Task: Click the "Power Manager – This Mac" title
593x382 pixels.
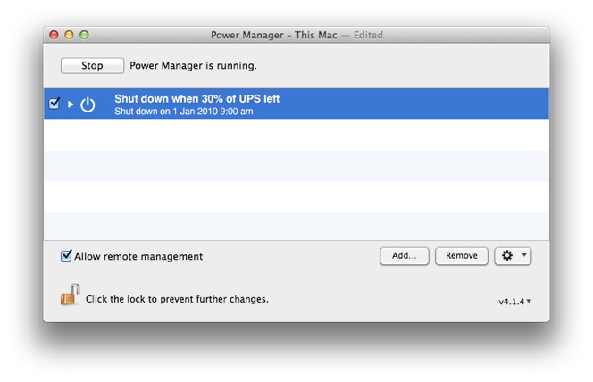Action: 274,35
